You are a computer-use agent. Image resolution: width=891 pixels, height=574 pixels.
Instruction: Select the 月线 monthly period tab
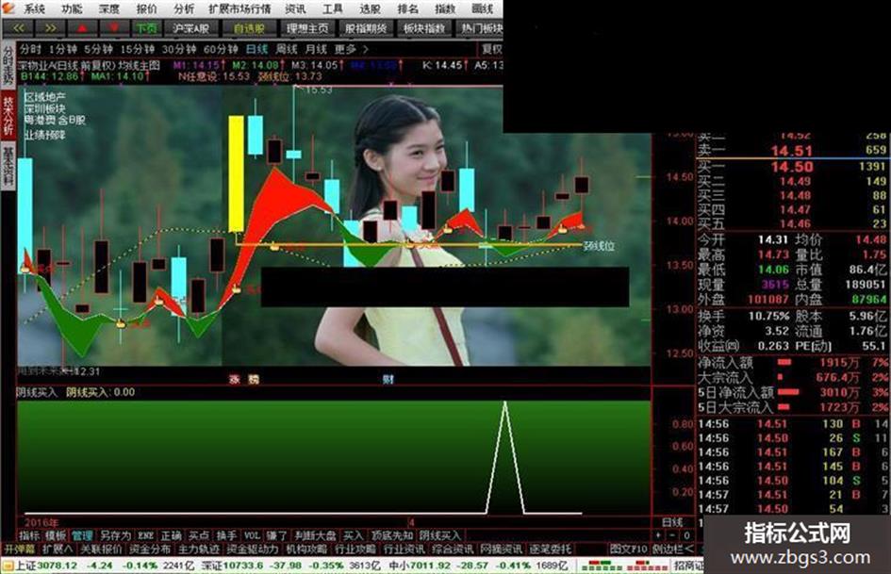click(x=316, y=49)
